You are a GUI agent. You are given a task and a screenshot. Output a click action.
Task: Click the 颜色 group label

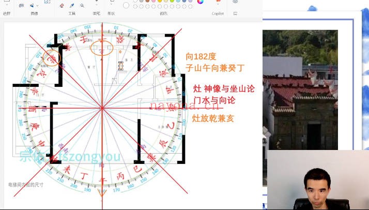(x=163, y=13)
